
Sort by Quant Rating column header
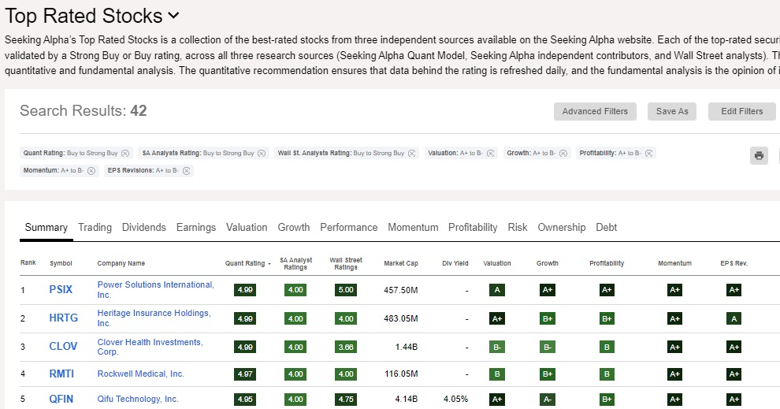(247, 263)
